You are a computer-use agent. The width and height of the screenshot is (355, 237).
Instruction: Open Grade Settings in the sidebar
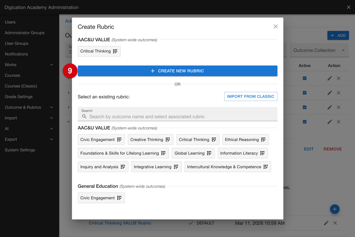[19, 97]
